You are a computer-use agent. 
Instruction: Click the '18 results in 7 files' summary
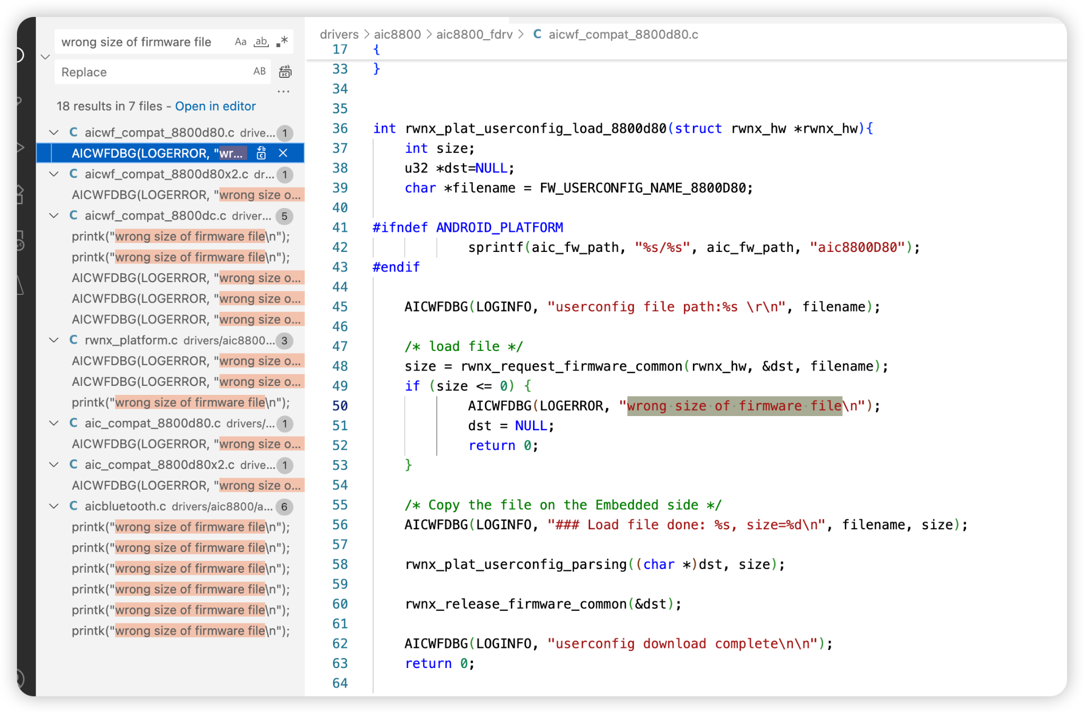point(110,106)
